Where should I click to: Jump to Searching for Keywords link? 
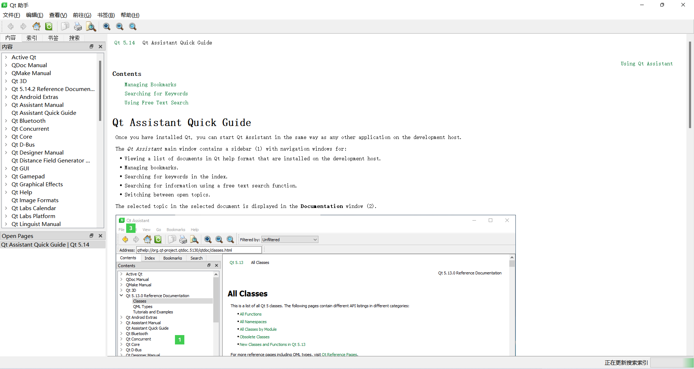[156, 94]
